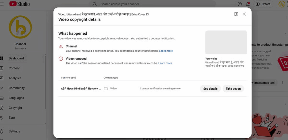
Task: Click the YouTube Studio logo
Action: coord(19,4)
